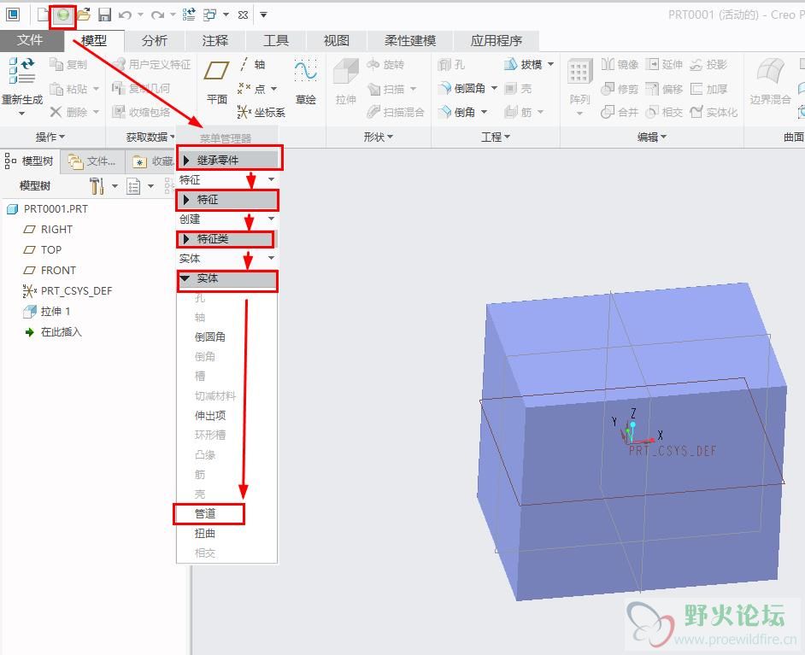Select 拉伸 1 feature in model tree
This screenshot has height=655, width=805.
[x=47, y=312]
